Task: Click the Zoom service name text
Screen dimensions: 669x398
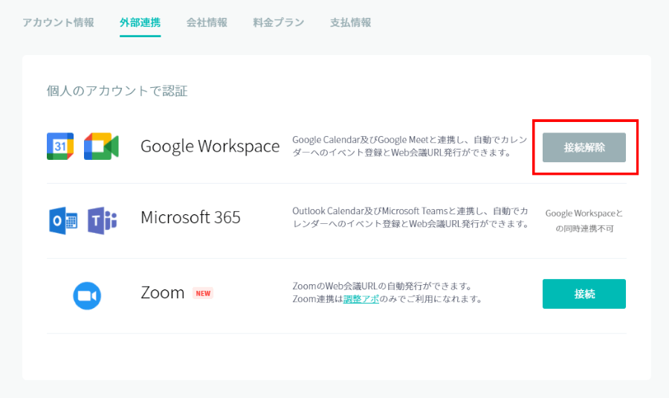Action: tap(162, 293)
